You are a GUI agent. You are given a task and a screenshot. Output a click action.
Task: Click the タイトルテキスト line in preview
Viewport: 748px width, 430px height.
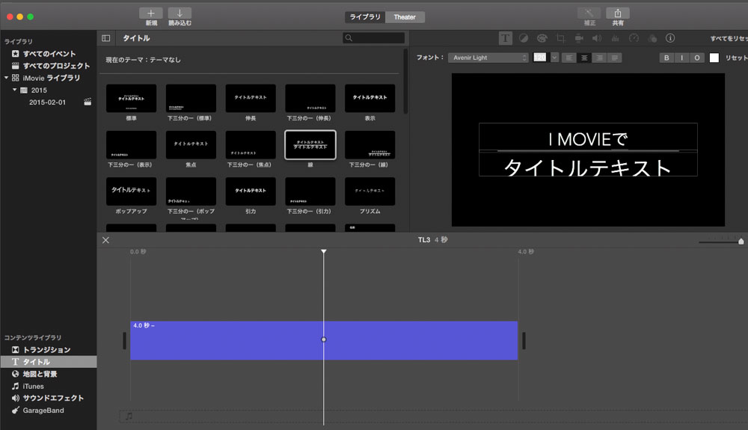tap(588, 168)
